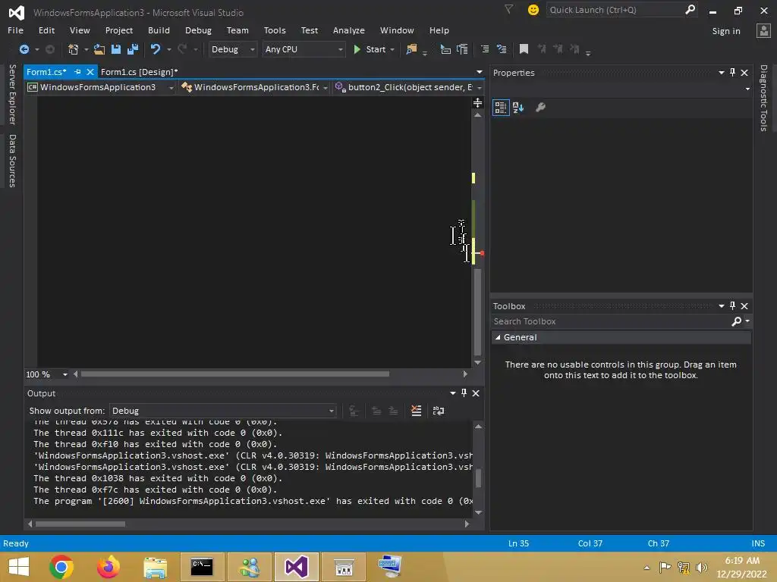Image resolution: width=777 pixels, height=582 pixels.
Task: Pin the Output window
Action: coord(464,393)
